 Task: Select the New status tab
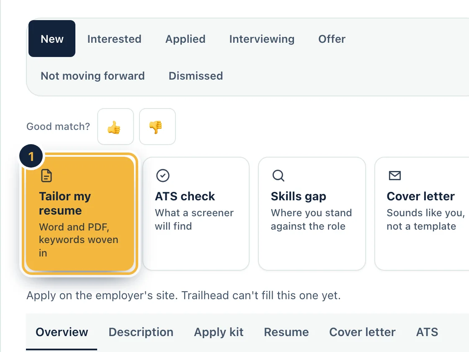click(x=52, y=39)
